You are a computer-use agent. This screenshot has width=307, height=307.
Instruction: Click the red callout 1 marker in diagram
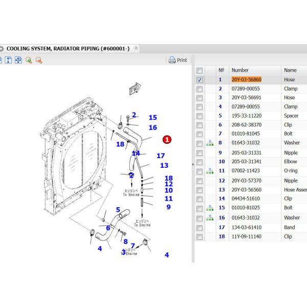point(167,140)
